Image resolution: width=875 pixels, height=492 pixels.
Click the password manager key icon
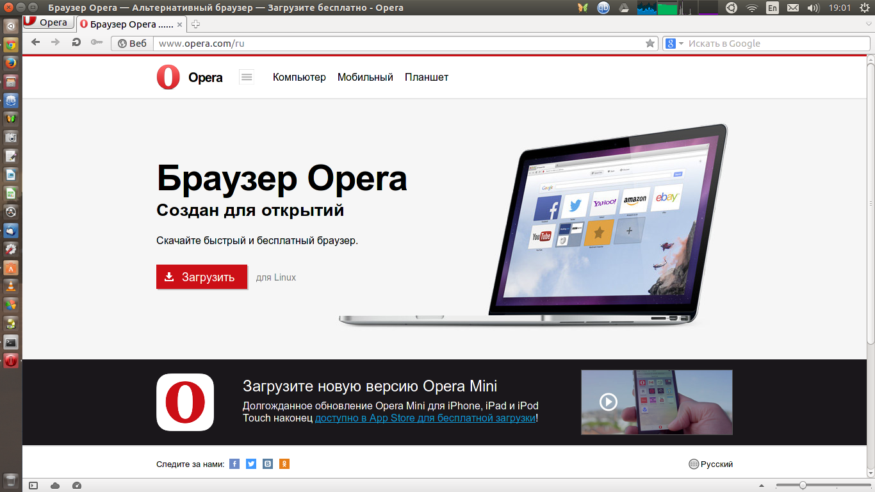point(96,43)
